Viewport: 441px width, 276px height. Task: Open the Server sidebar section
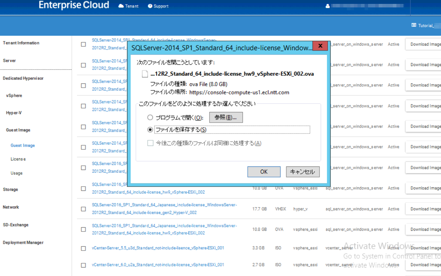9,61
